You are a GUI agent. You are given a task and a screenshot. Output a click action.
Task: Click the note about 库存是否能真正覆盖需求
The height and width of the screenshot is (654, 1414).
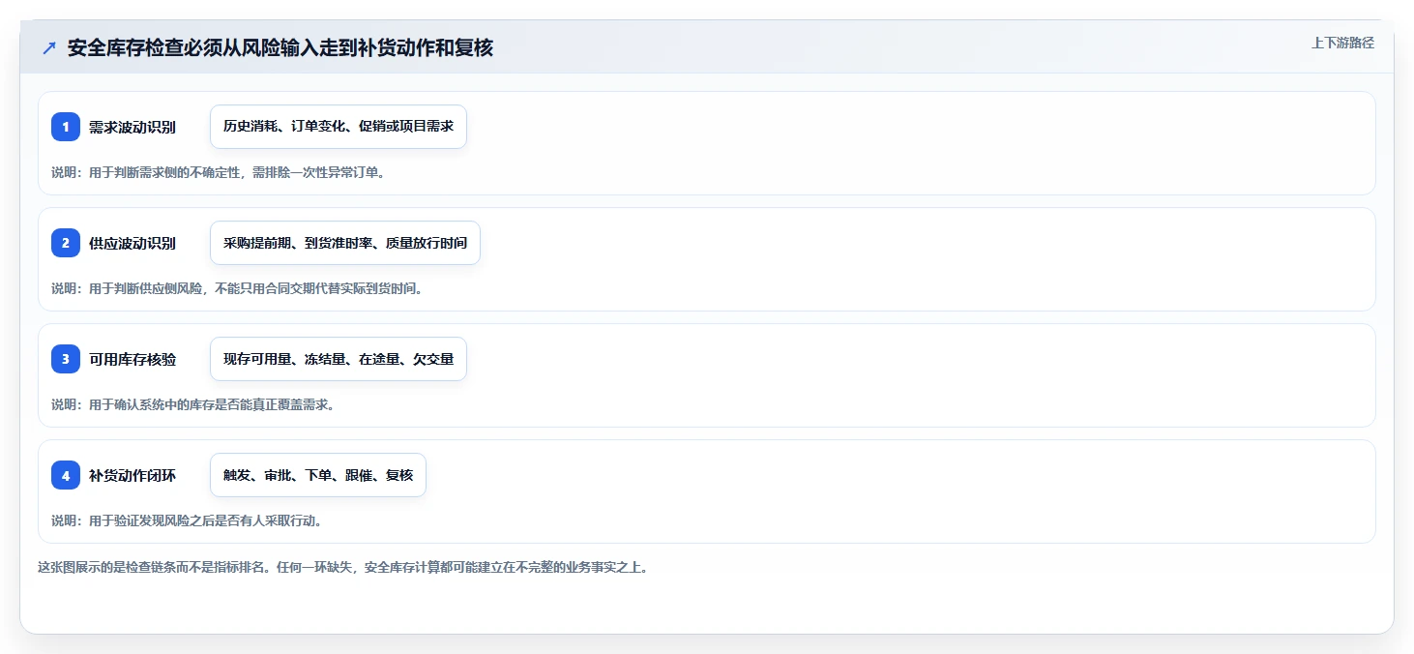(x=193, y=404)
